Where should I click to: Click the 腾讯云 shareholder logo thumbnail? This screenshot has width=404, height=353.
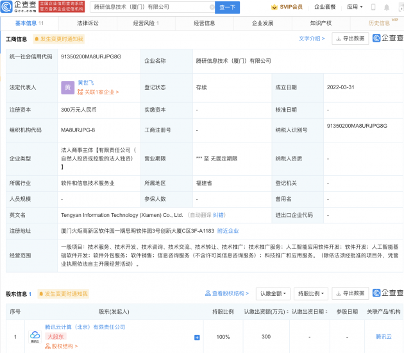[x=35, y=337]
